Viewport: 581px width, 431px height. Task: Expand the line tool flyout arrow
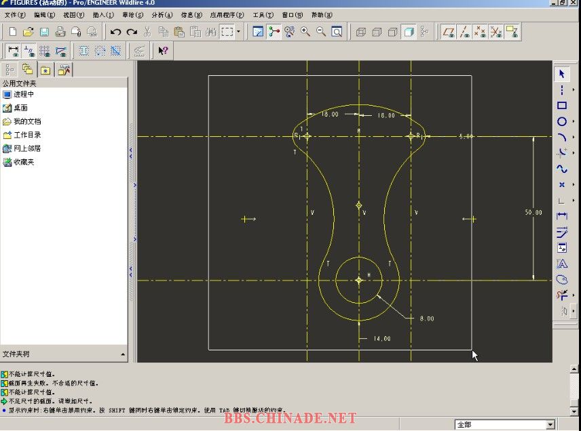pyautogui.click(x=574, y=89)
